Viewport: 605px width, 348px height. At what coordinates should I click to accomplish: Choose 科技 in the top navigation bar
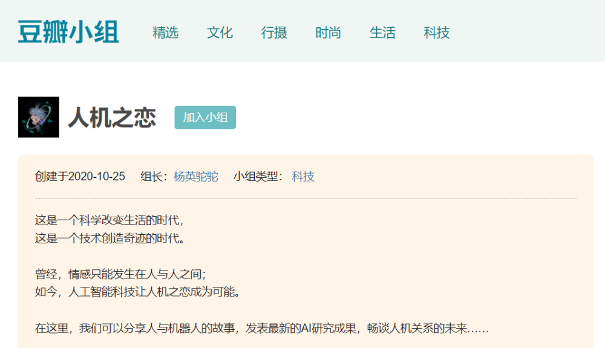pos(437,33)
